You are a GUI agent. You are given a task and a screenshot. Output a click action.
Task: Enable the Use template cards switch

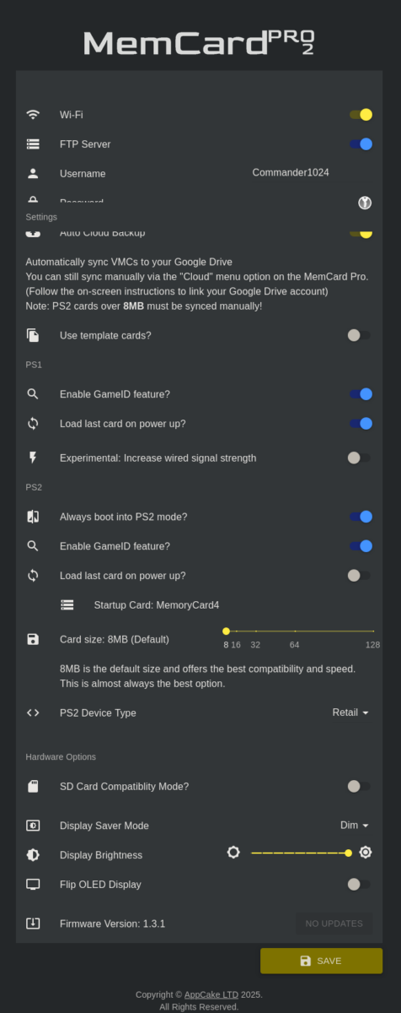[x=359, y=335]
